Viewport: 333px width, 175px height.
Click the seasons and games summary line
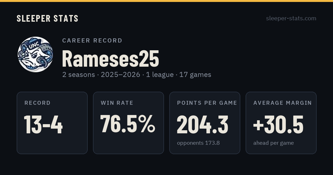[137, 75]
